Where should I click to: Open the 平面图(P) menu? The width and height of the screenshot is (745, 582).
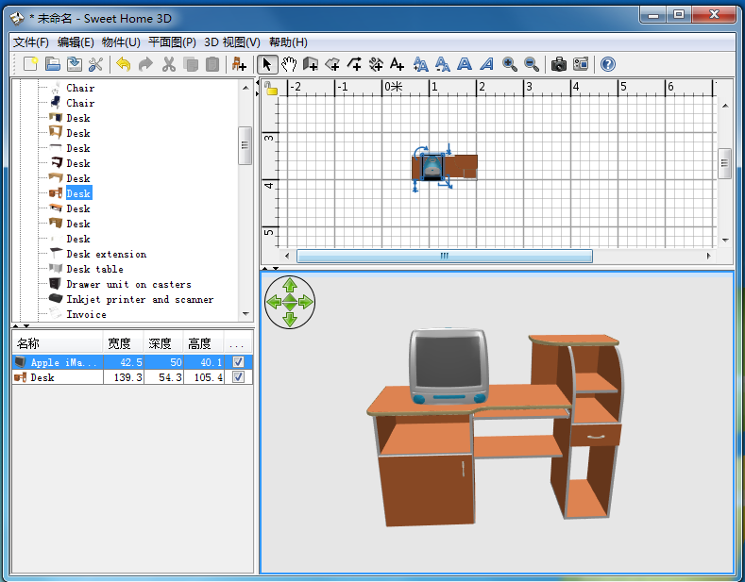[172, 42]
